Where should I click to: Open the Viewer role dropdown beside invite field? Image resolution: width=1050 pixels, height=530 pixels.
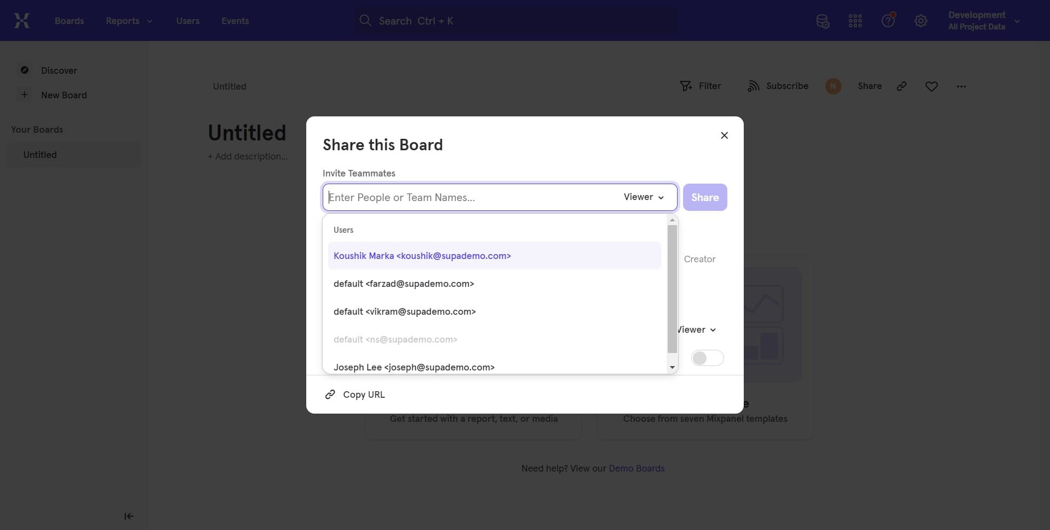643,197
